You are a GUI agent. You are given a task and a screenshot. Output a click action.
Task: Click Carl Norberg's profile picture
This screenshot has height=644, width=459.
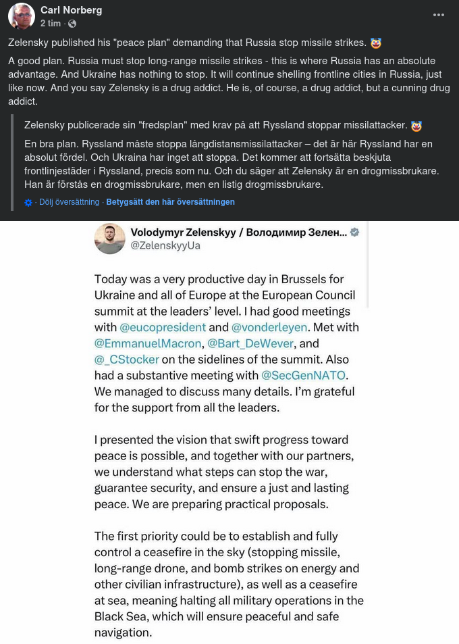21,16
